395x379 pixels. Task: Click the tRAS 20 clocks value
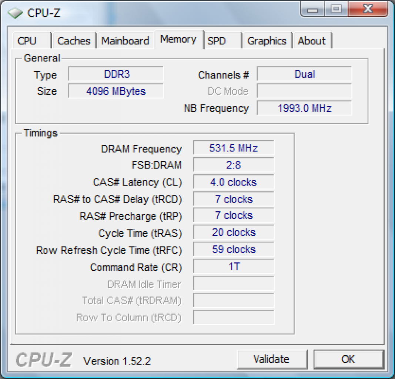[x=234, y=232]
